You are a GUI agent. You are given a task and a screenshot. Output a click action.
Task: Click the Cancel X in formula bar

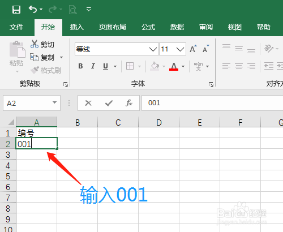click(88, 103)
